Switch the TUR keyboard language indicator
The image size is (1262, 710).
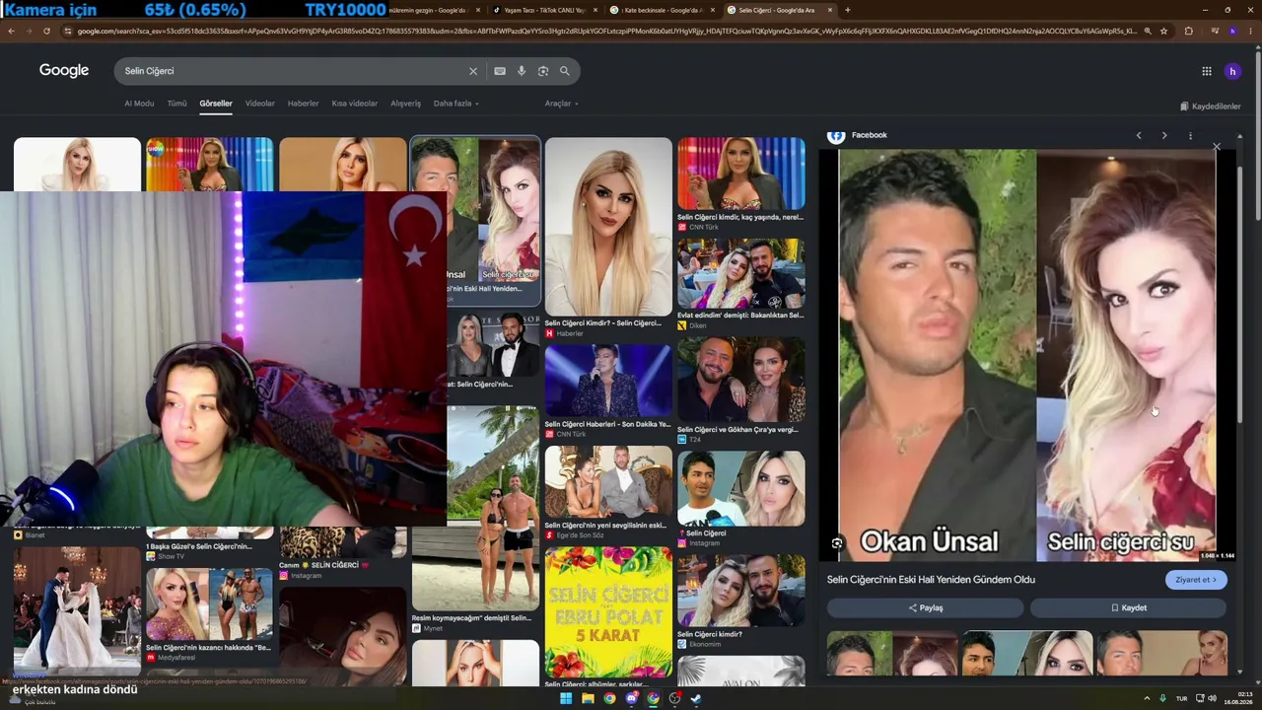pyautogui.click(x=1181, y=698)
